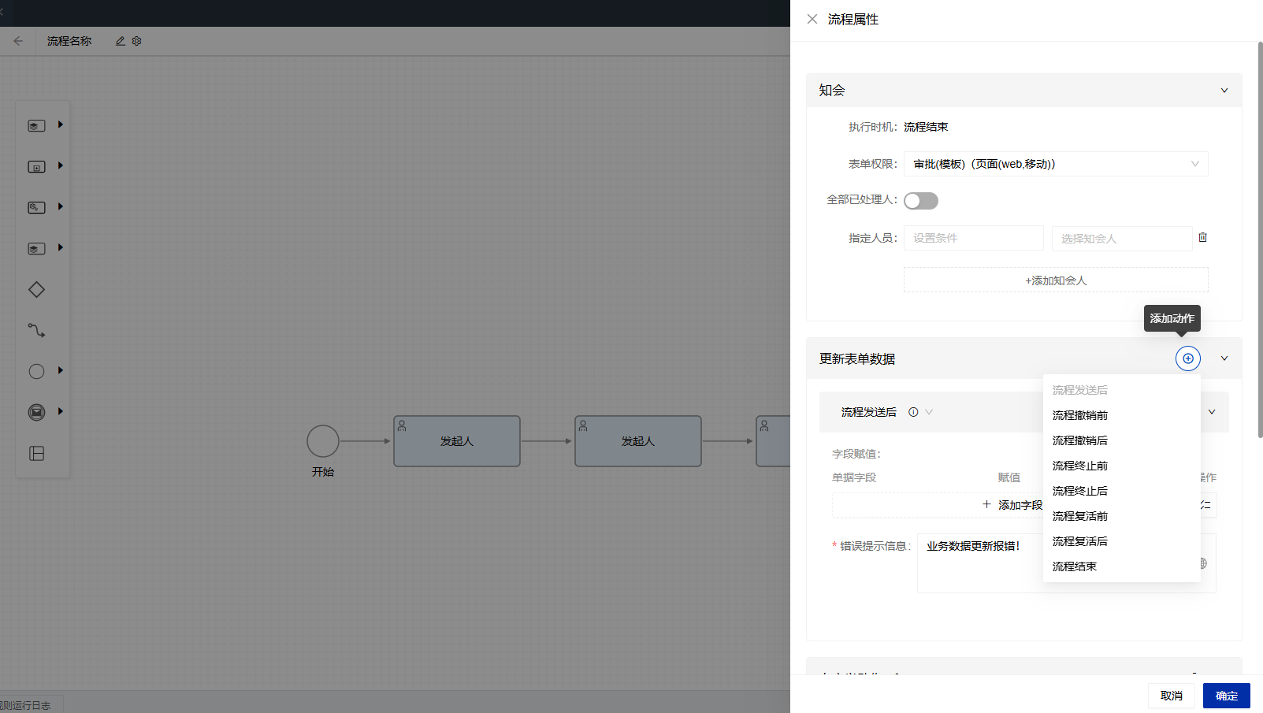Click the back arrow in the header
The width and height of the screenshot is (1263, 713).
[x=18, y=41]
